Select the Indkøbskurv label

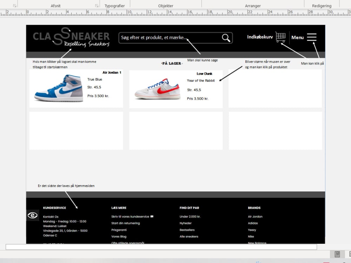tap(260, 37)
